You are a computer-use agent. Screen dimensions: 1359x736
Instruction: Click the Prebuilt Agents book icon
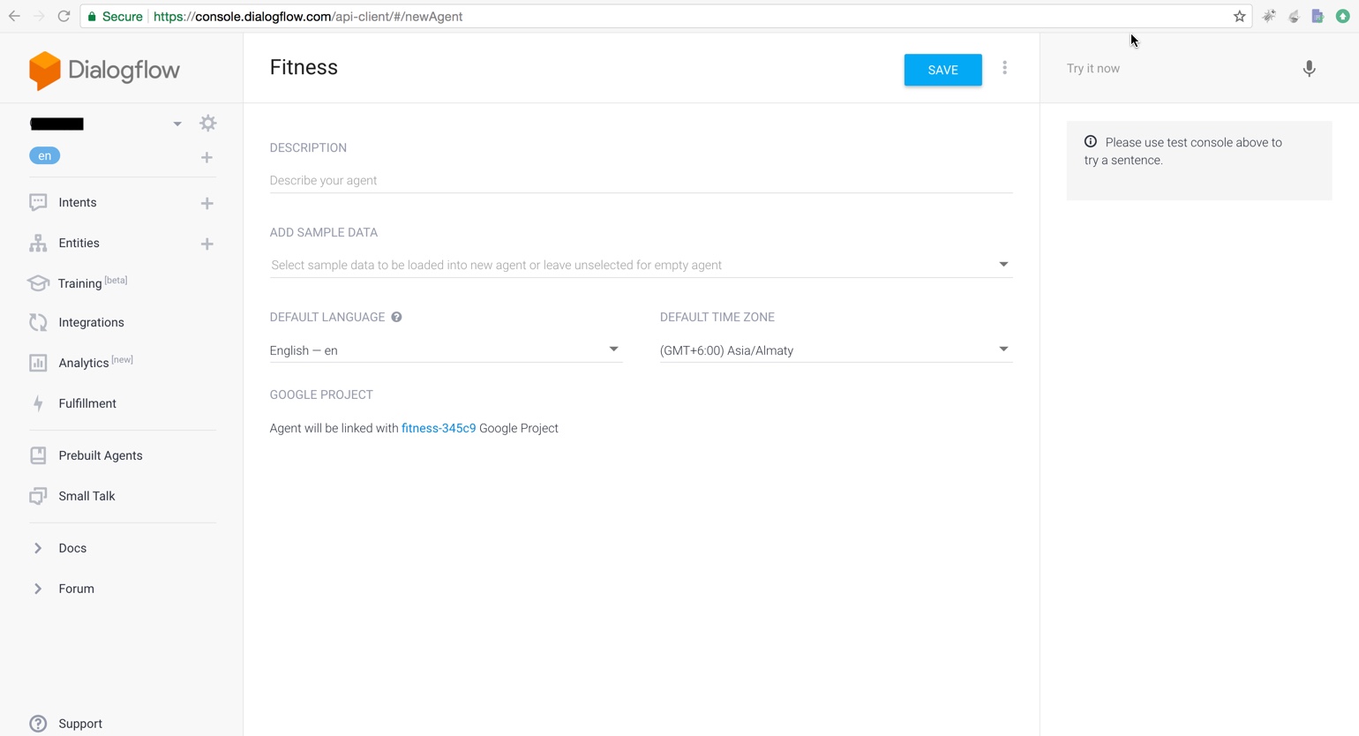[x=38, y=455]
